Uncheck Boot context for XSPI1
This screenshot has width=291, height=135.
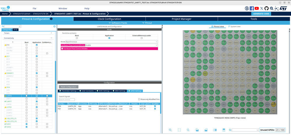point(27,124)
